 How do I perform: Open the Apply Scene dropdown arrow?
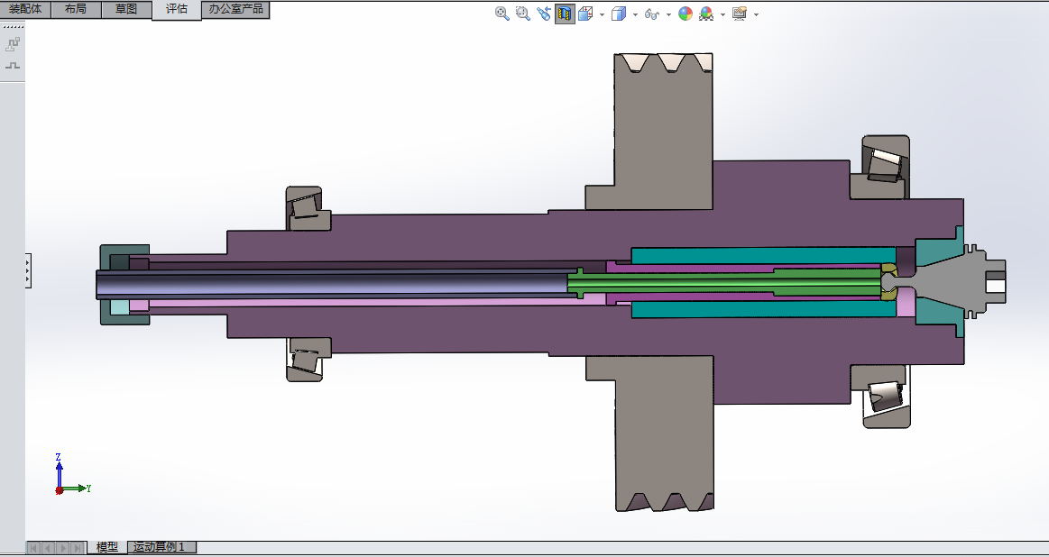pos(722,14)
